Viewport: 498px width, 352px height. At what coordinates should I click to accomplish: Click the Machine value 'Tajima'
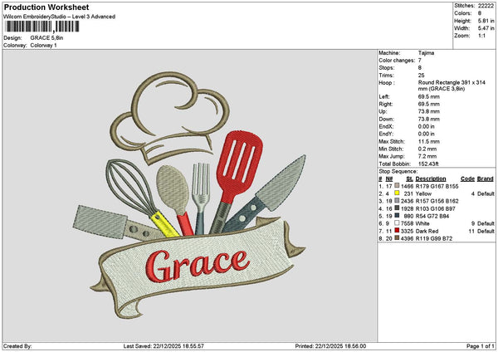click(426, 53)
